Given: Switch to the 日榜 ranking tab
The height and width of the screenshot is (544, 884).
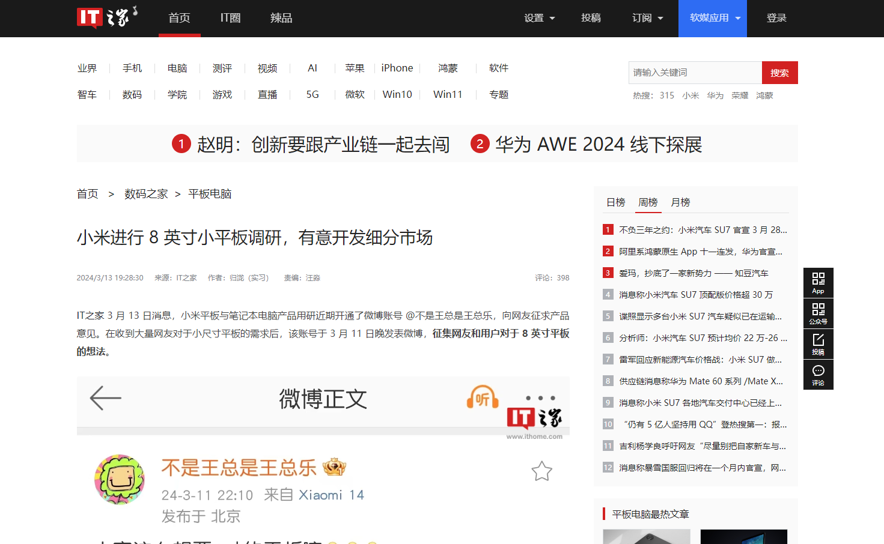Looking at the screenshot, I should (615, 202).
